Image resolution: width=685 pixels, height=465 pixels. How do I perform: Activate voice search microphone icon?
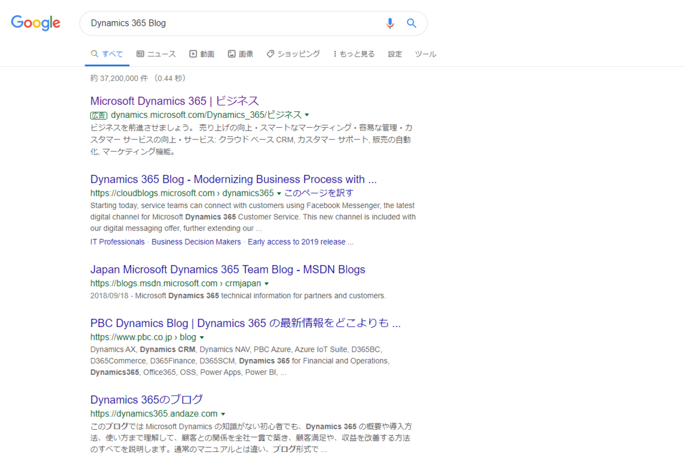[390, 23]
